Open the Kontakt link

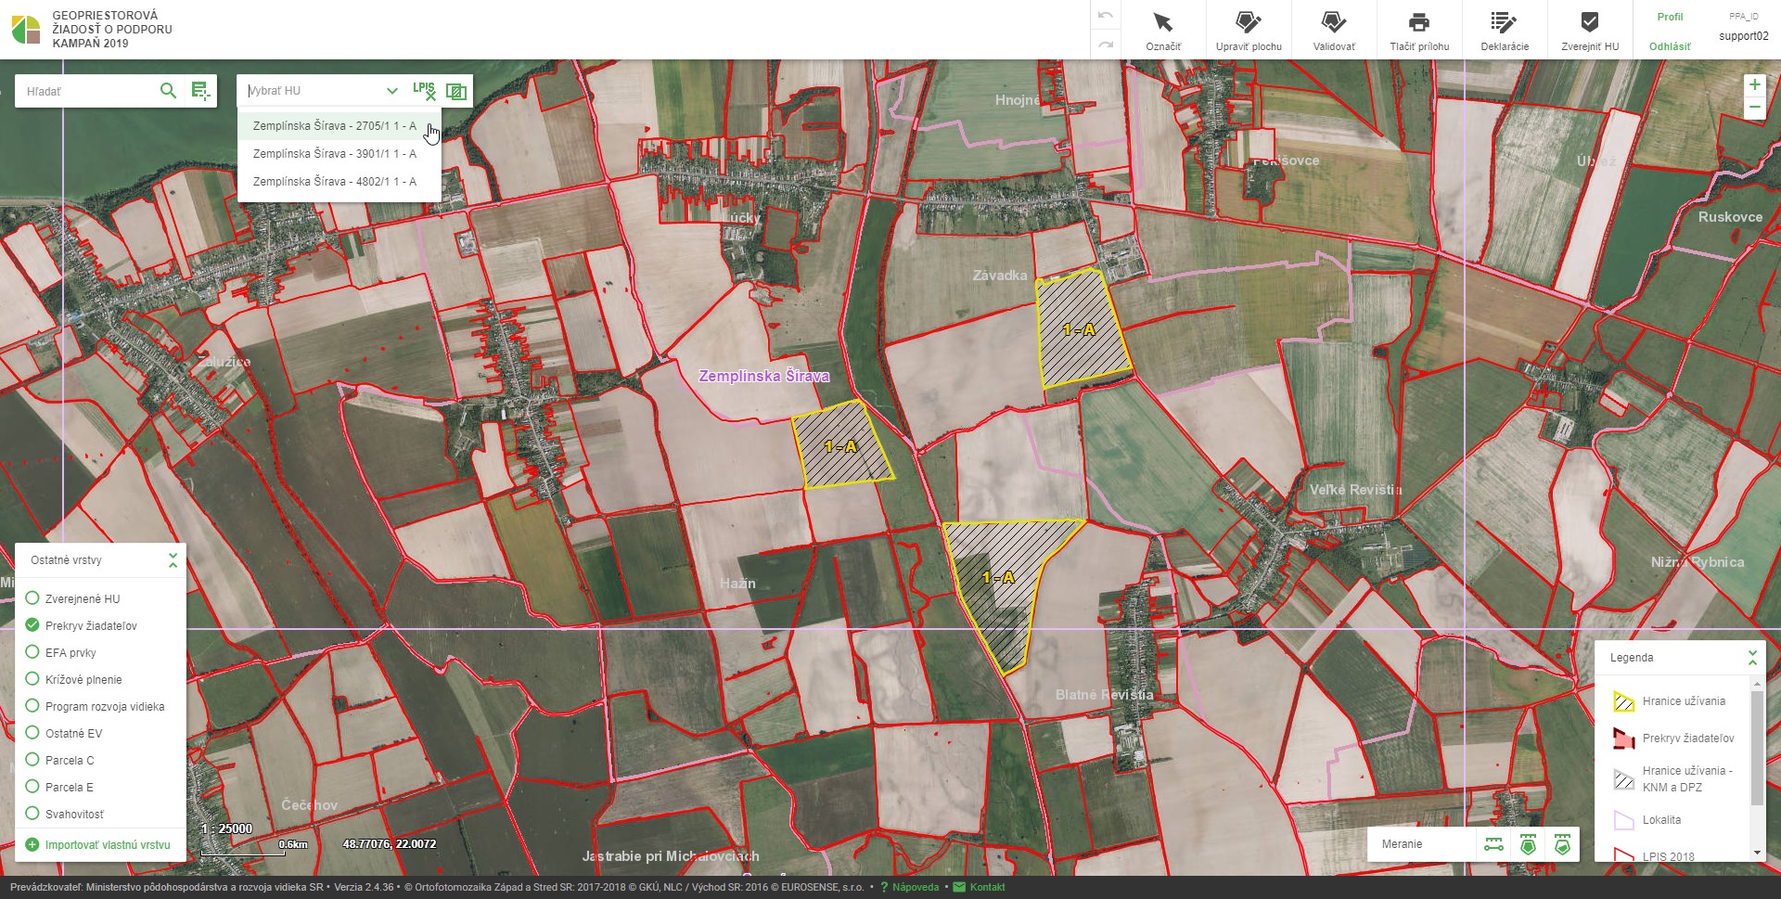980,888
